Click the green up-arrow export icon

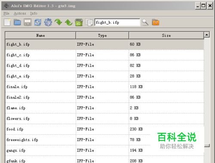(68, 22)
